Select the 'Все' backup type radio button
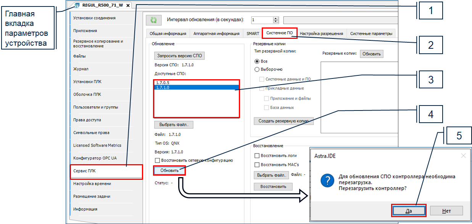 tap(257, 61)
